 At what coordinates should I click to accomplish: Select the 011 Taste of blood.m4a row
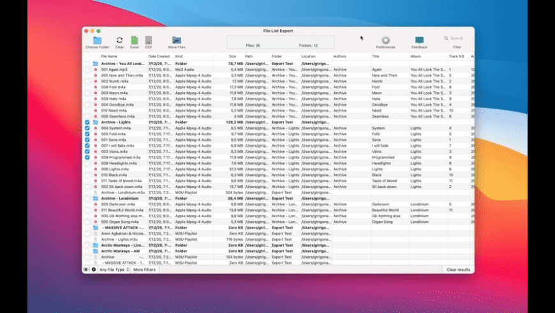278,181
